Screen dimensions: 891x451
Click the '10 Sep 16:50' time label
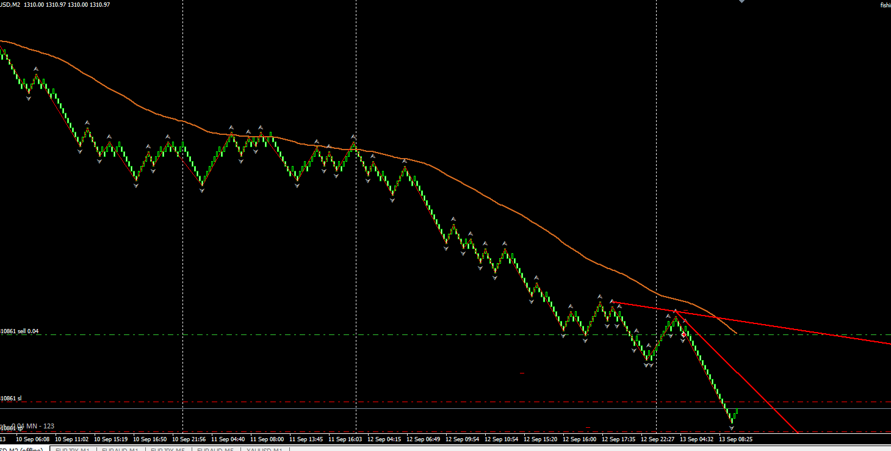click(x=150, y=439)
